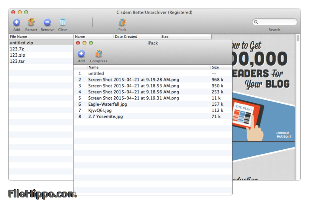Focus the Search input field

[274, 22]
